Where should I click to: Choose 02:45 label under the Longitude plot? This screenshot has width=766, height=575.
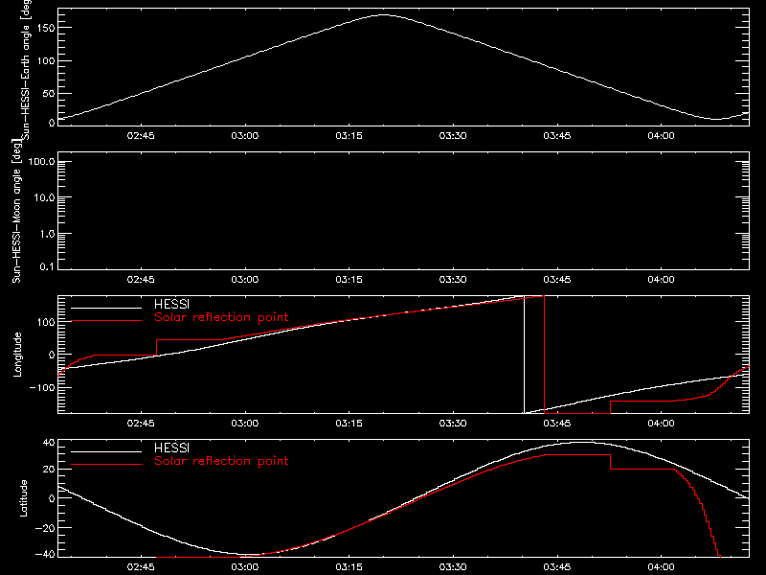(141, 424)
